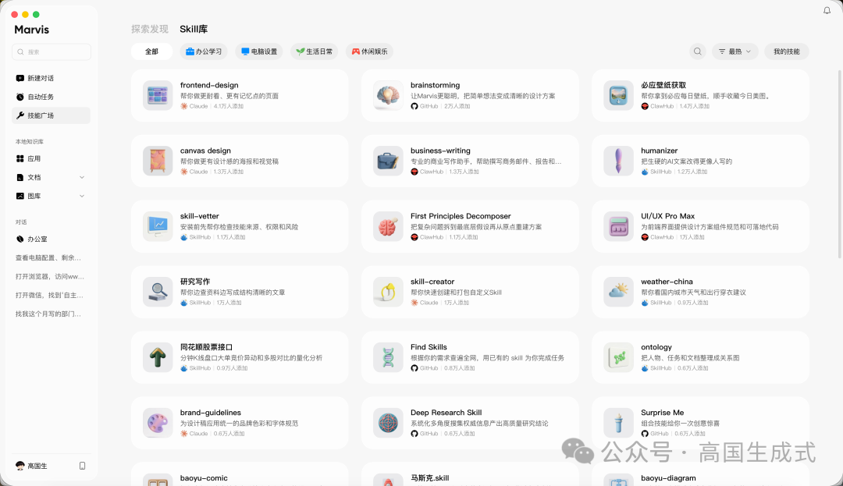Click the 研究写作 magnifier icon
The image size is (843, 486).
tap(158, 292)
